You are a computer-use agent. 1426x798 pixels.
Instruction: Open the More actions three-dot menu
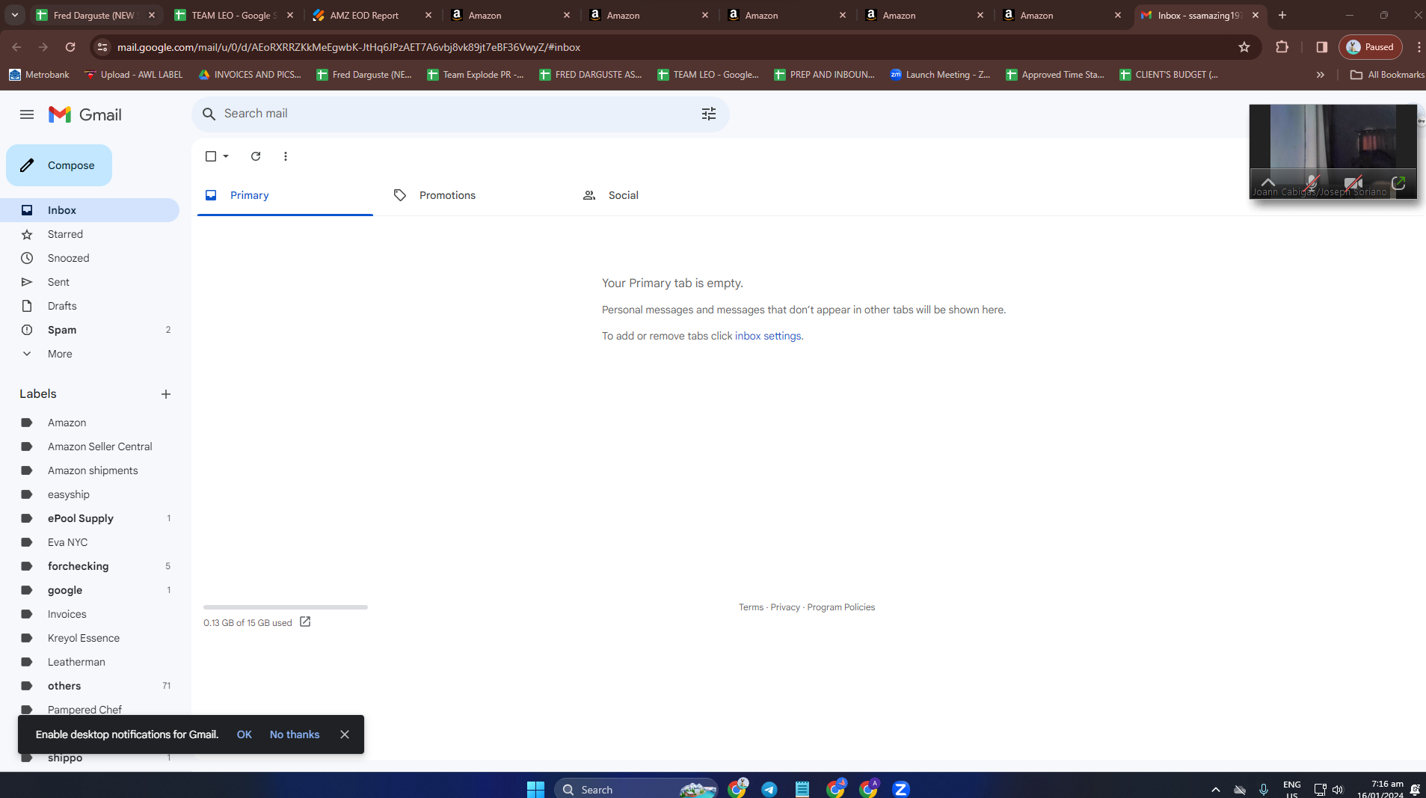click(x=286, y=156)
